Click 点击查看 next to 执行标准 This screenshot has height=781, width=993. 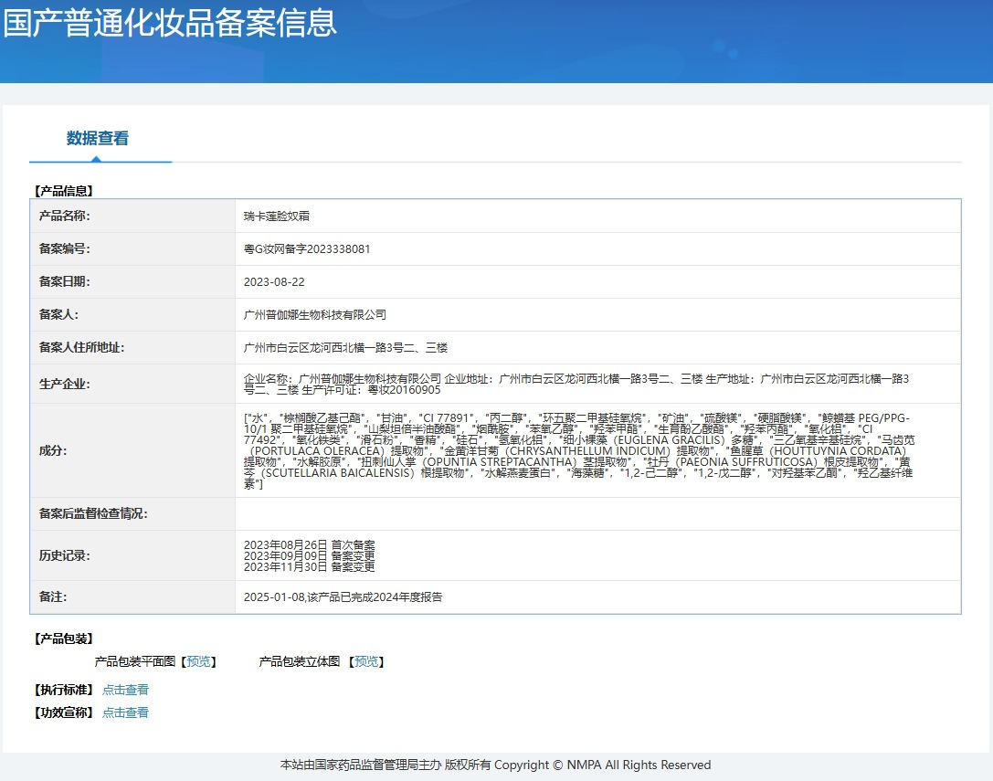[125, 690]
